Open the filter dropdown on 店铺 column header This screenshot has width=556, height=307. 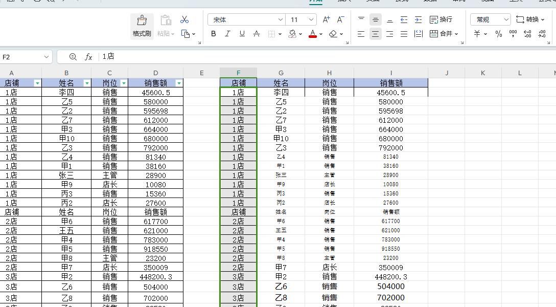coord(37,83)
